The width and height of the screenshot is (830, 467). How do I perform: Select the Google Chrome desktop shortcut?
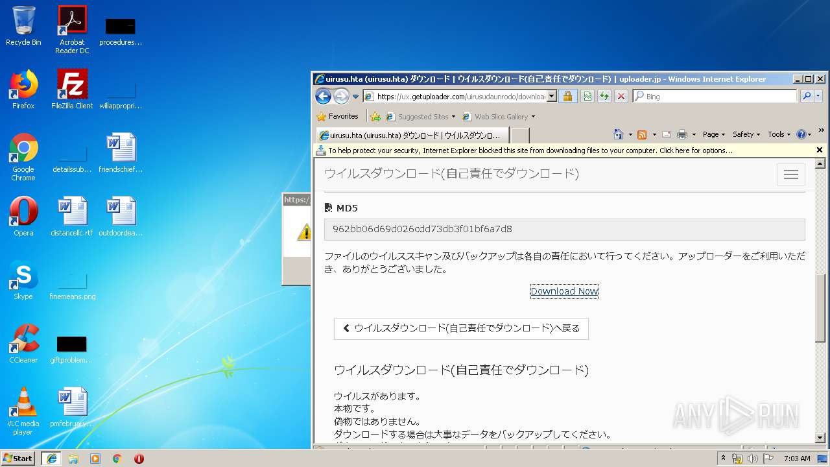pos(23,157)
